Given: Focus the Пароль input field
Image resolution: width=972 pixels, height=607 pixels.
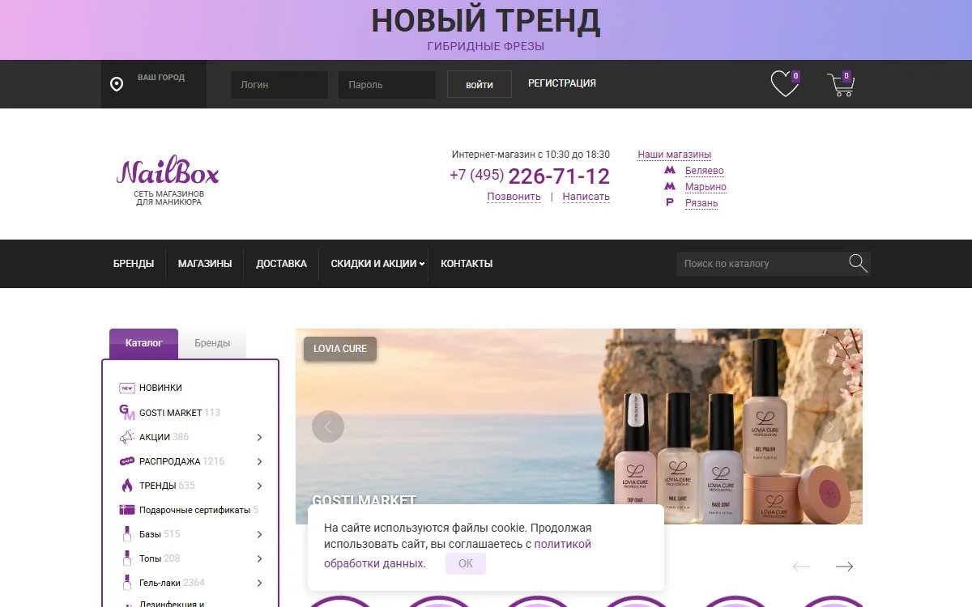Looking at the screenshot, I should pyautogui.click(x=387, y=85).
